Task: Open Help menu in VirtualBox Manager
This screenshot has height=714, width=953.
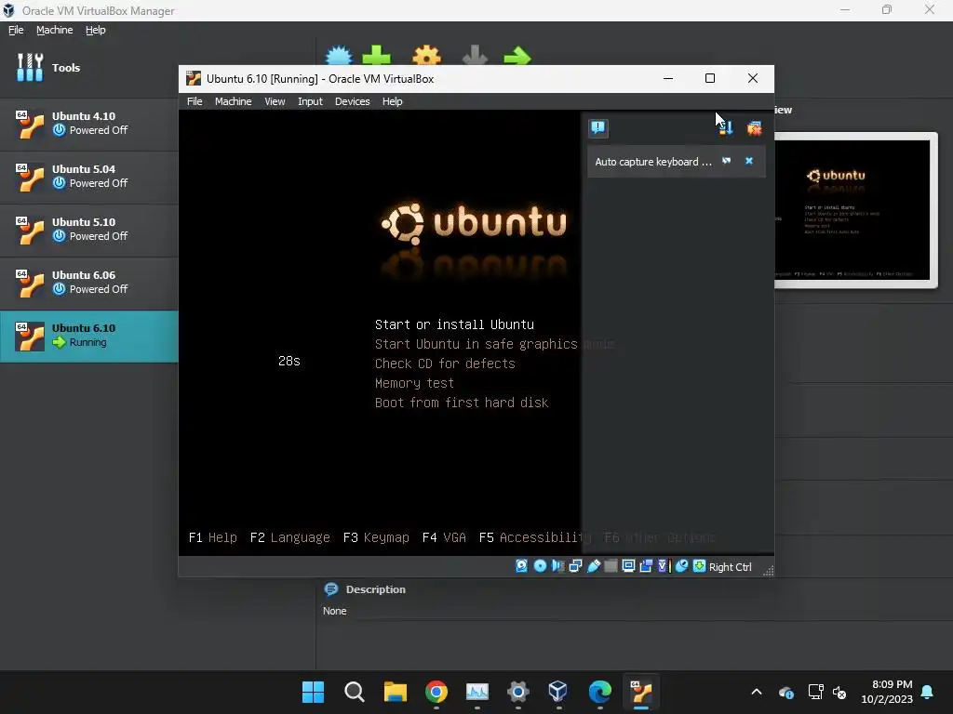Action: pyautogui.click(x=95, y=30)
